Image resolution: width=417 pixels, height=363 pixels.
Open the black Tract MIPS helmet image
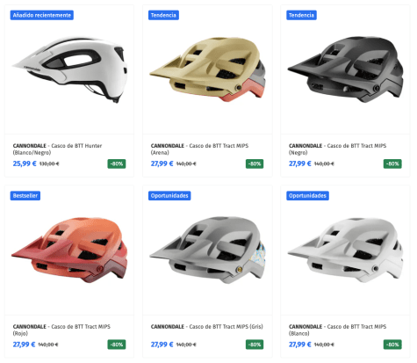tap(345, 69)
